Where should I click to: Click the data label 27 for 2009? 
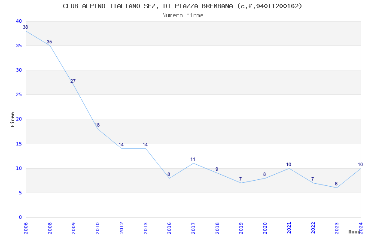(x=73, y=81)
